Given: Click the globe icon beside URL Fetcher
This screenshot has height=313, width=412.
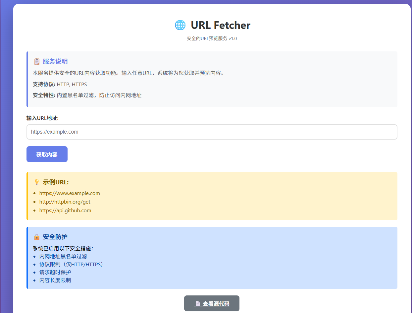Looking at the screenshot, I should (x=180, y=25).
